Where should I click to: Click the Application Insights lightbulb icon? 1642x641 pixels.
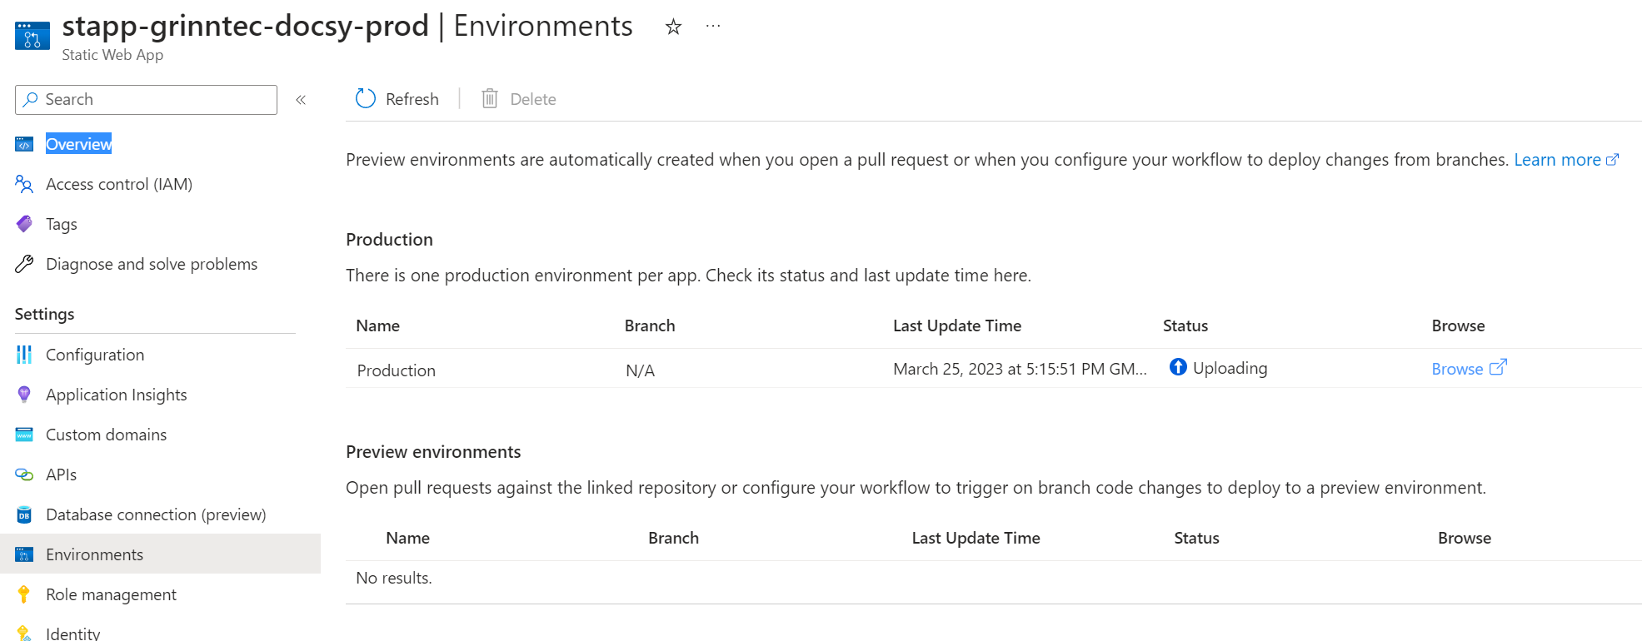click(x=24, y=395)
